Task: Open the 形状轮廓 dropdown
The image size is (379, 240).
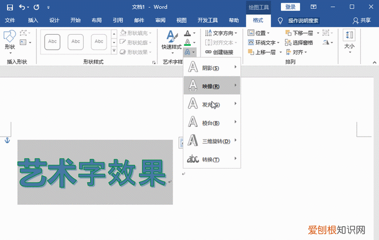Action: point(135,42)
